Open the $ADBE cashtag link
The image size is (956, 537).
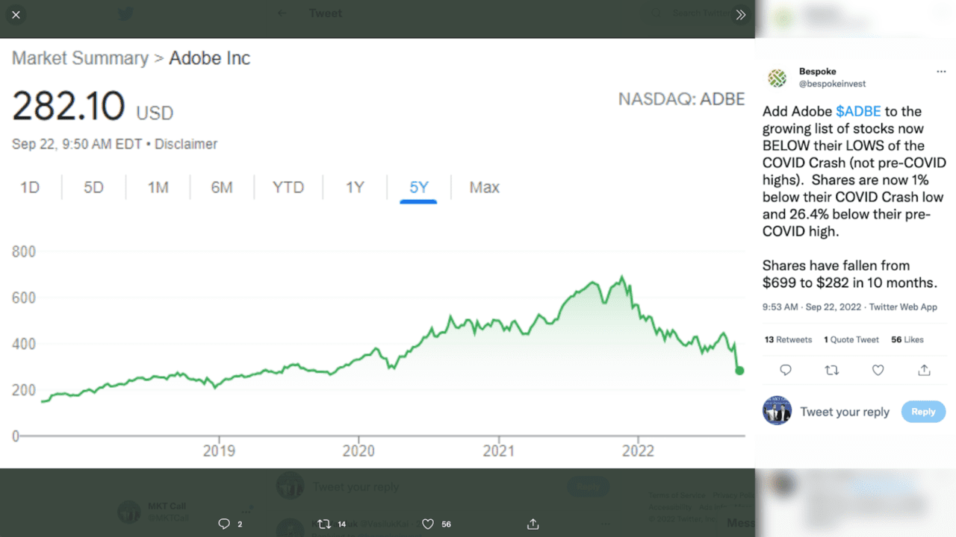coord(858,111)
